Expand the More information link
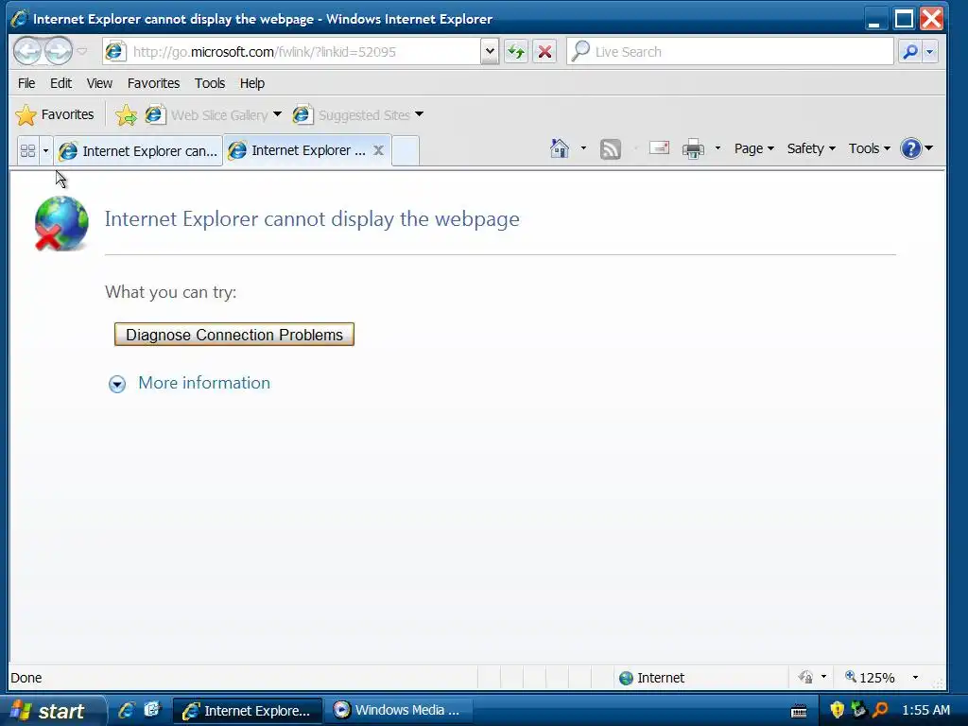 (204, 383)
